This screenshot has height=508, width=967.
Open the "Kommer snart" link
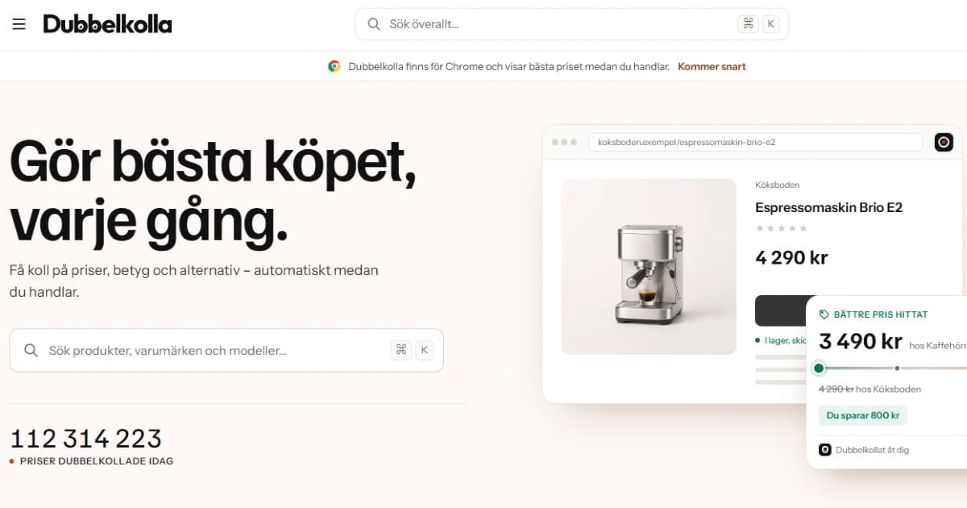712,67
